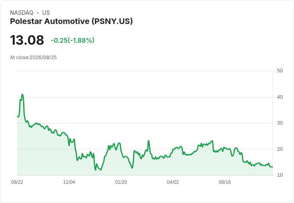The image size is (294, 203).
Task: Click the At close:2026/08/25 timestamp
Action: [x=34, y=58]
